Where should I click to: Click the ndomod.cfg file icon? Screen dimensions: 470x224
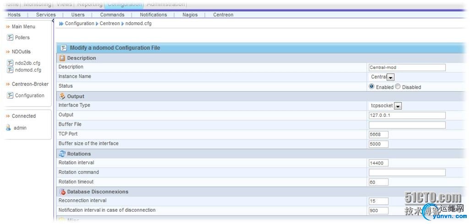coord(10,70)
